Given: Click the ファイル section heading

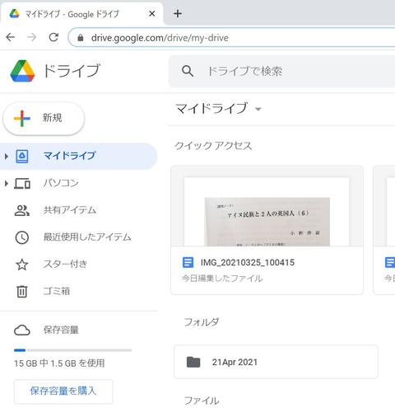Looking at the screenshot, I should 202,401.
